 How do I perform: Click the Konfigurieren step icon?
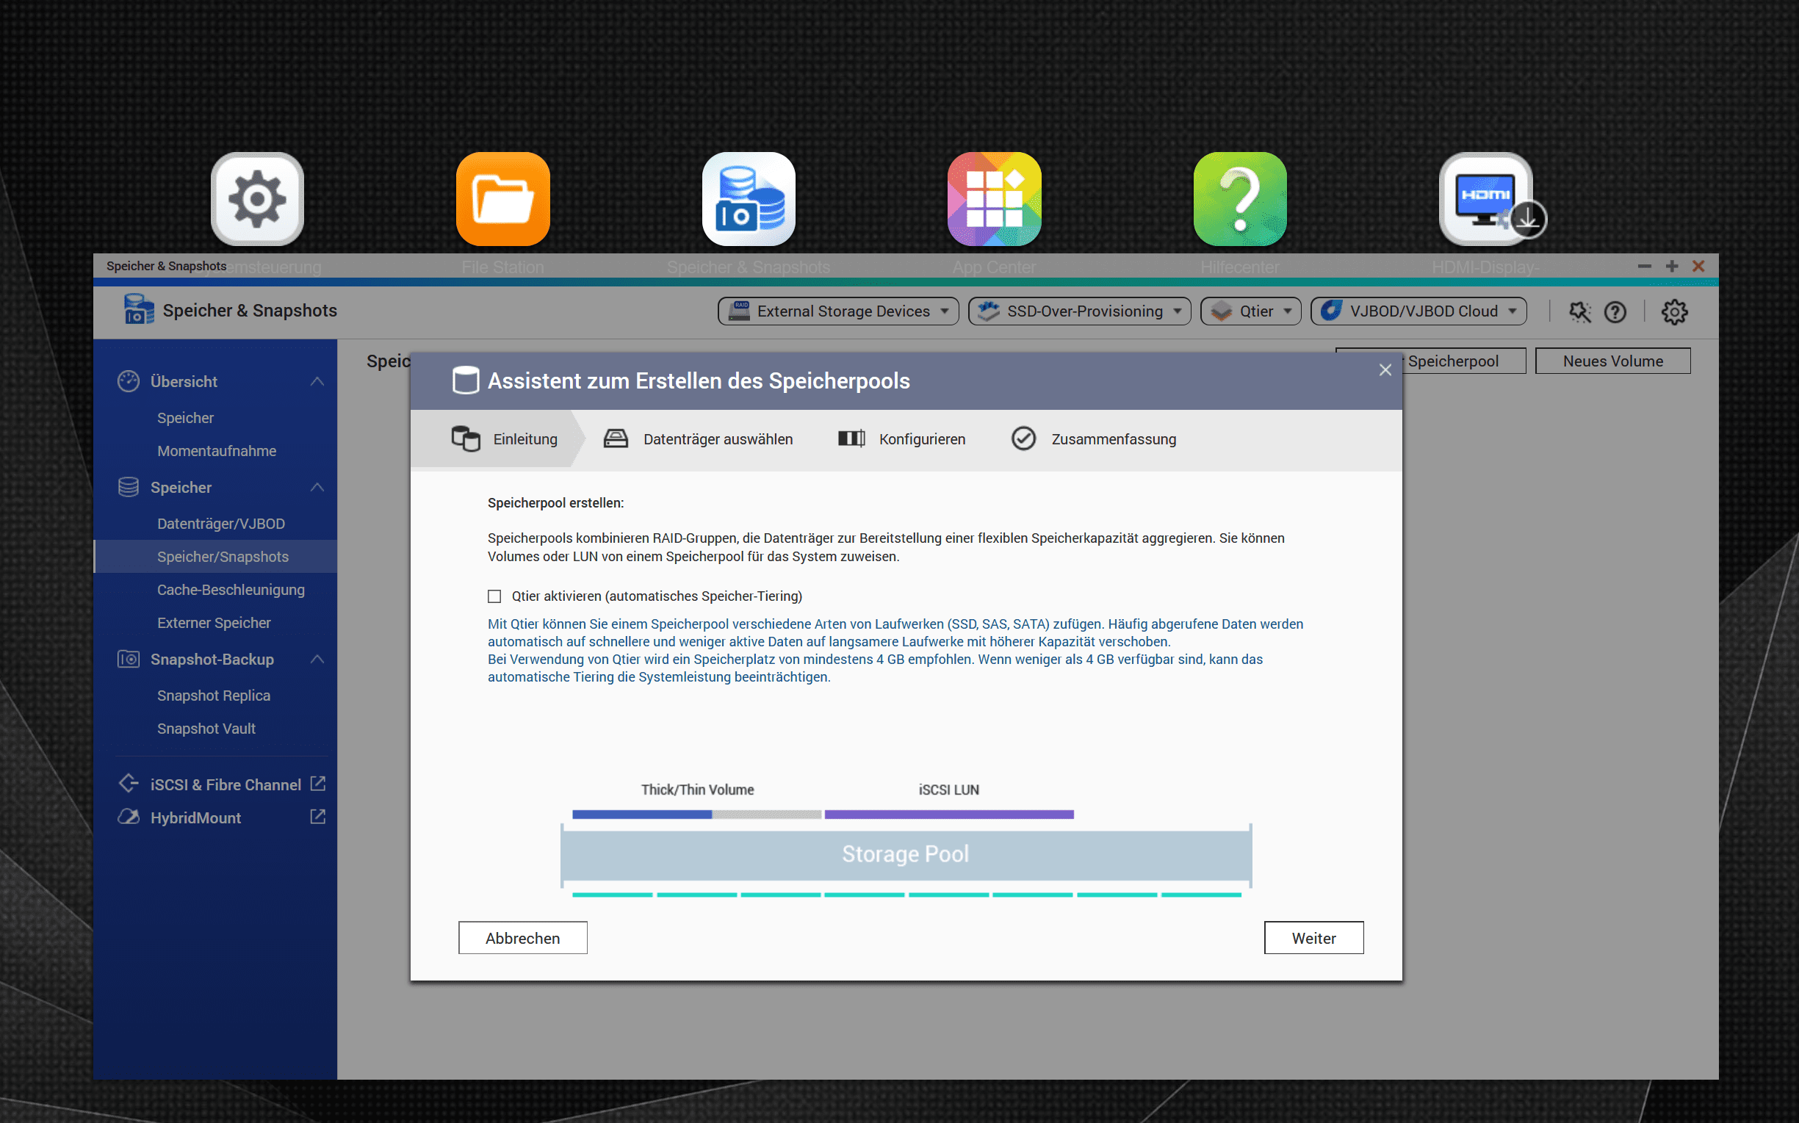[x=851, y=439]
